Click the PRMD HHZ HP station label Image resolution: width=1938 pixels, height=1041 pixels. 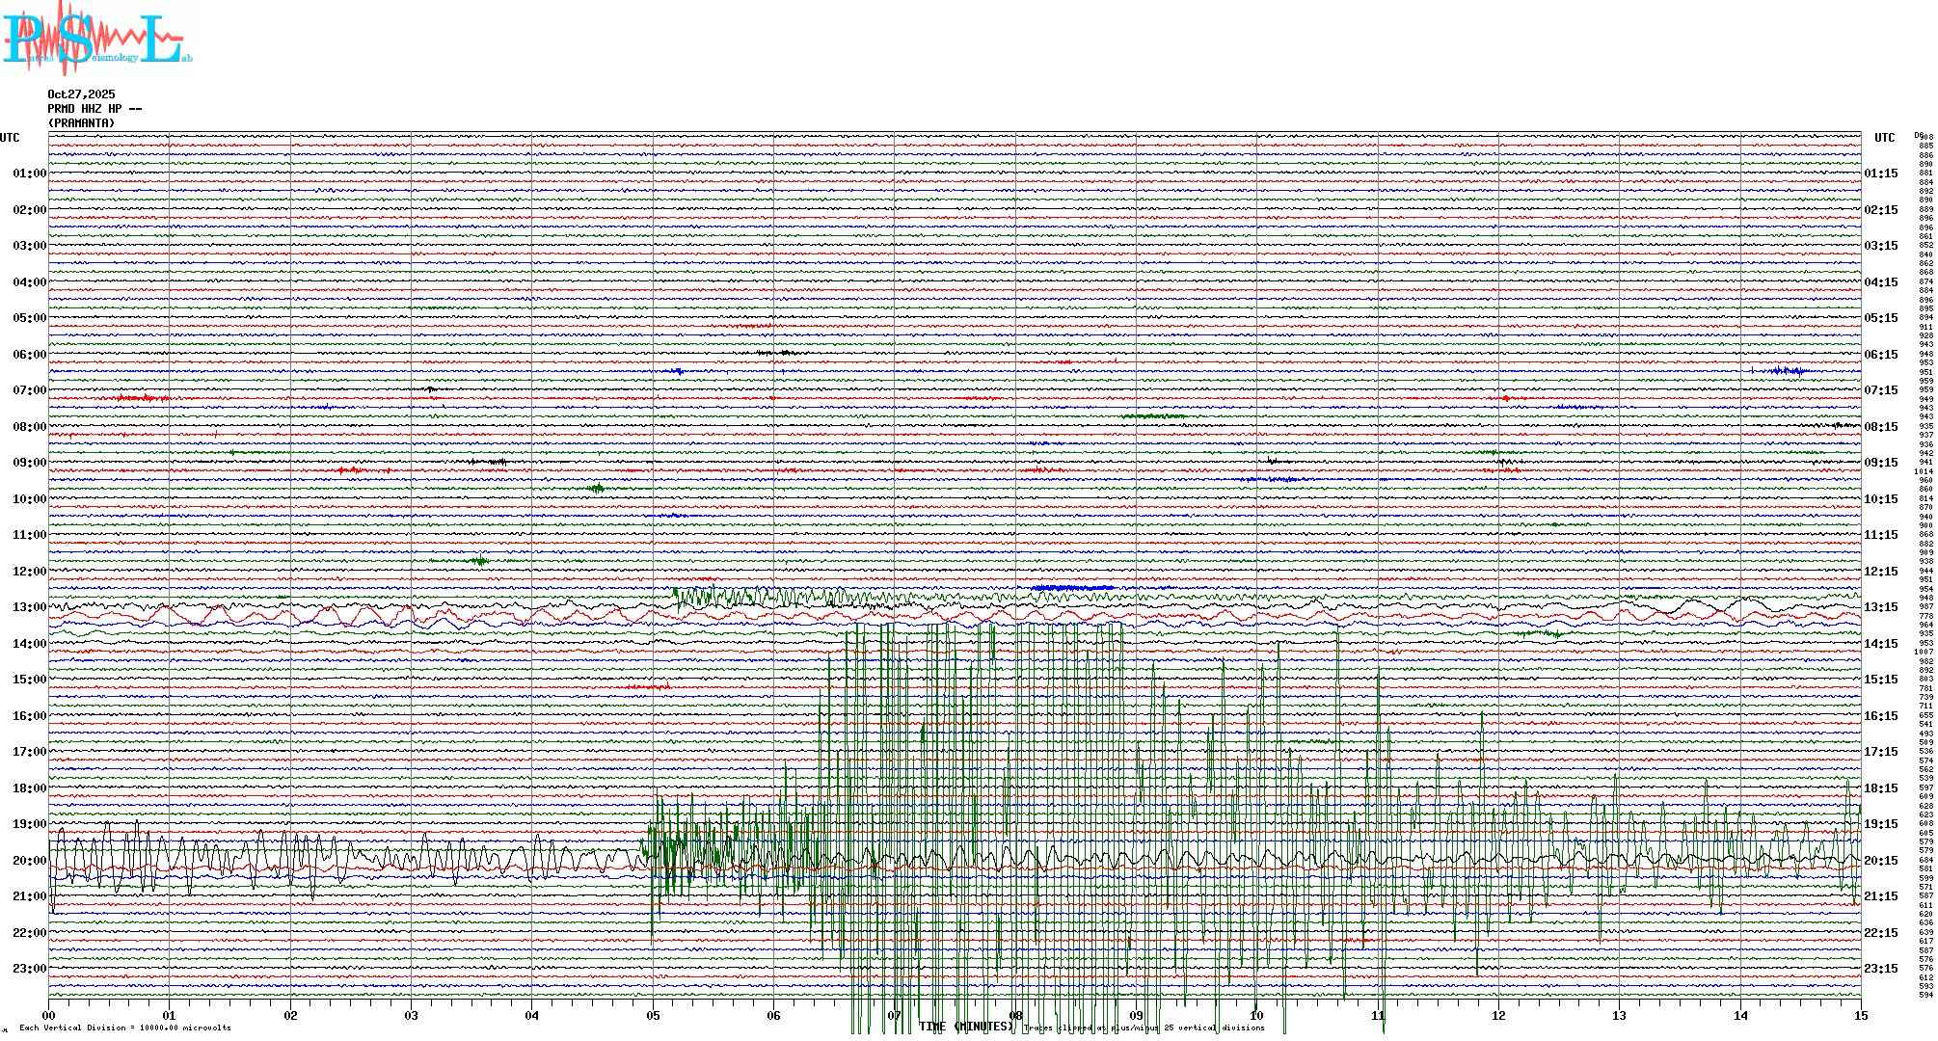94,109
